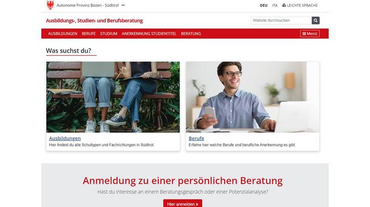
Task: Follow the Ausbildungen card link
Action: click(x=65, y=138)
